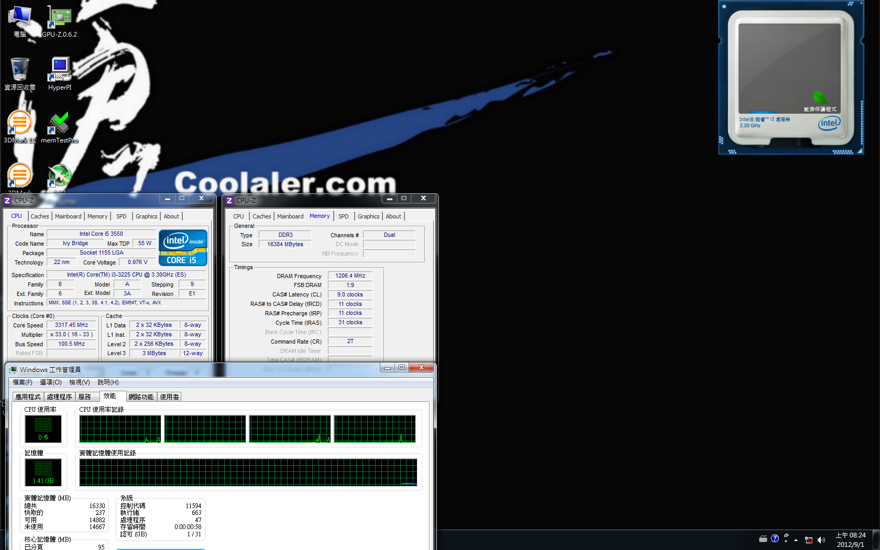Click the CPU-Z icon in the right Memory window's title bar
880x550 pixels.
pyautogui.click(x=229, y=201)
